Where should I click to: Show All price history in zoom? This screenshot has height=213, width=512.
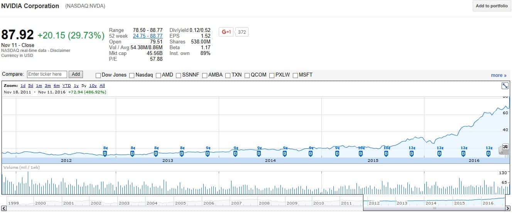pos(102,86)
